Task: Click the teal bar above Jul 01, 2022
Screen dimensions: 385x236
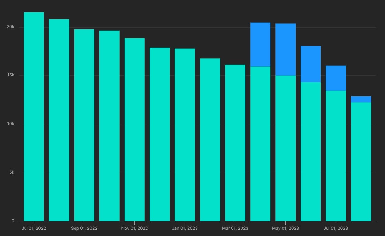Action: [34, 116]
